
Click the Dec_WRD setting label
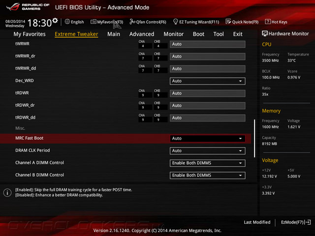[25, 81]
